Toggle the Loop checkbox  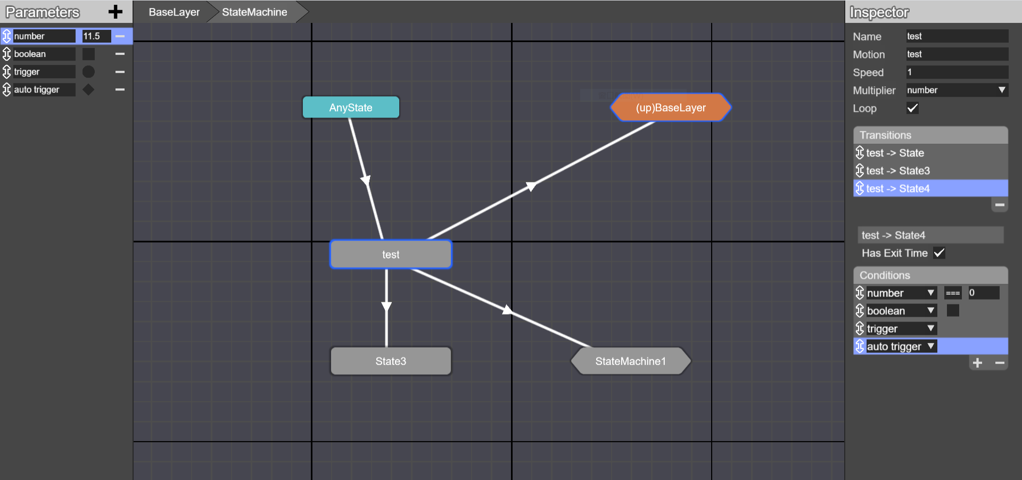tap(912, 108)
